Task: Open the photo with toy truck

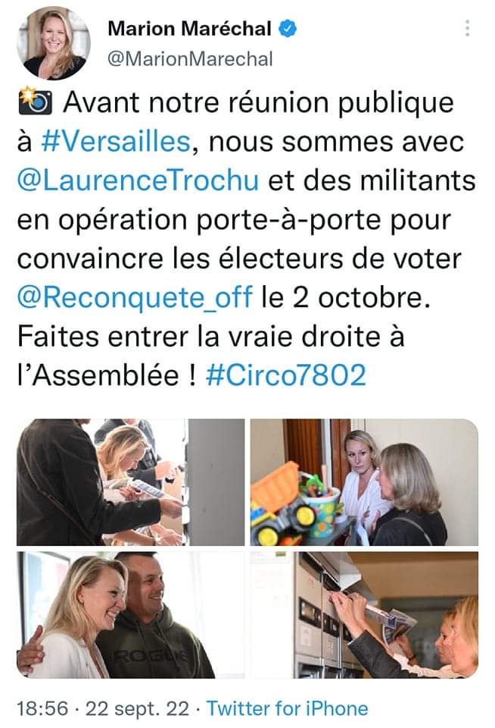Action: click(364, 482)
